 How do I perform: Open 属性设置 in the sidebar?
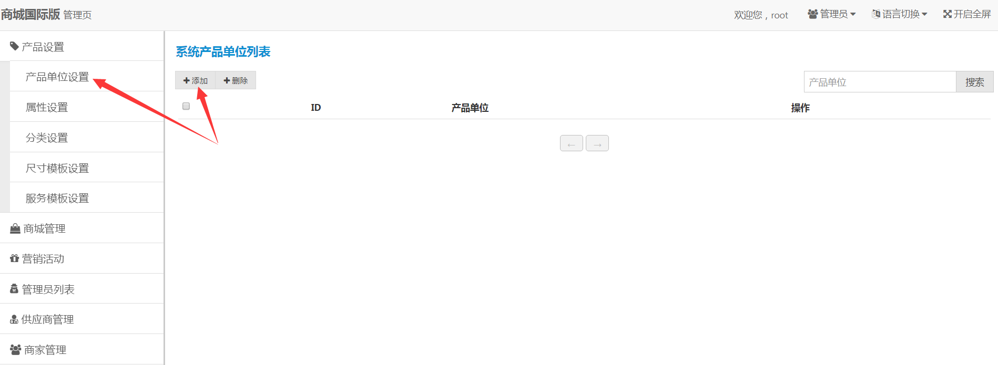[47, 107]
